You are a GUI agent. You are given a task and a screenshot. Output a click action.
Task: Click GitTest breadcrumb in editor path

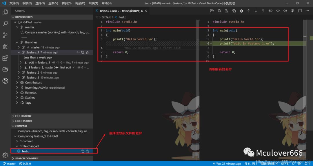[106, 17]
